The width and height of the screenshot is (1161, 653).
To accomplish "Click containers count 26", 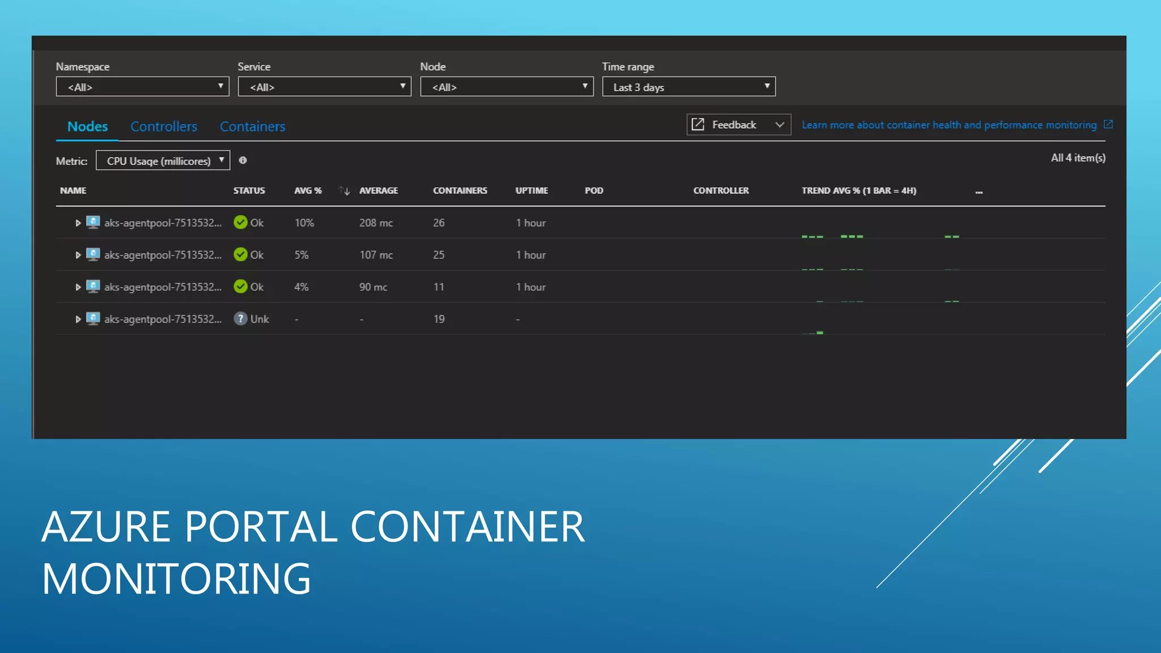I will (439, 223).
